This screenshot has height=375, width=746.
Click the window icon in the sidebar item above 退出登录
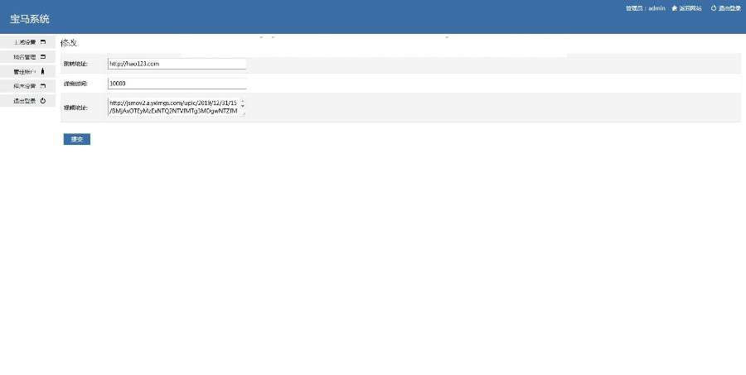pos(43,86)
